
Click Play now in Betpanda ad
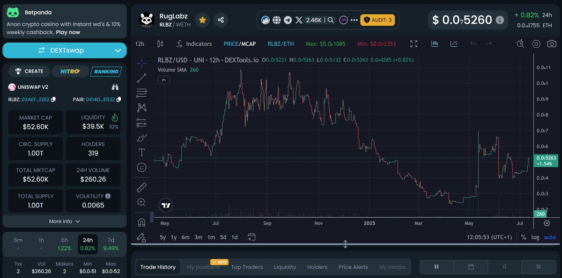[68, 32]
